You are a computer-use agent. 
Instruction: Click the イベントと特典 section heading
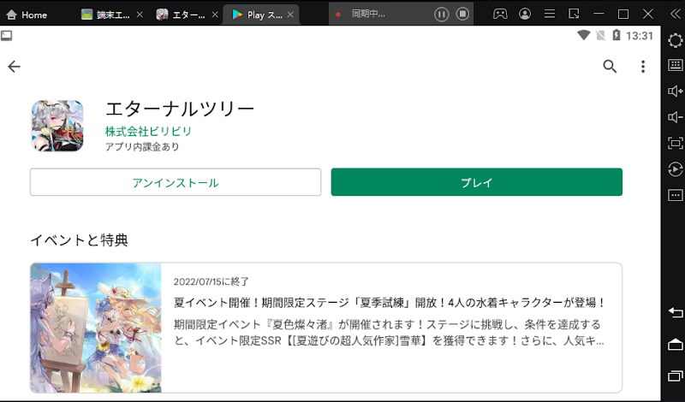pyautogui.click(x=79, y=240)
